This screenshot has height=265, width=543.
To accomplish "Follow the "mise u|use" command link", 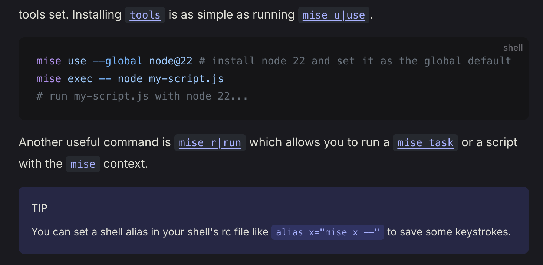I will click(334, 15).
